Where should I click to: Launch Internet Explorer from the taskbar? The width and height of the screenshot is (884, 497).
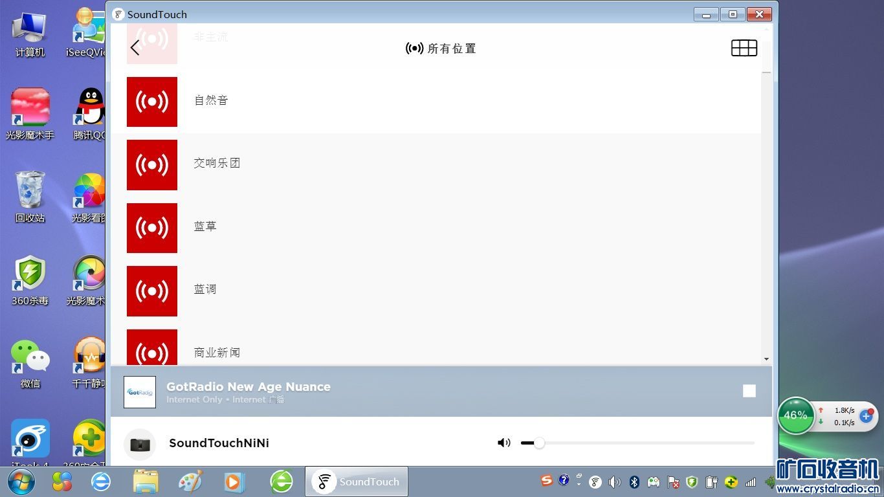(101, 481)
